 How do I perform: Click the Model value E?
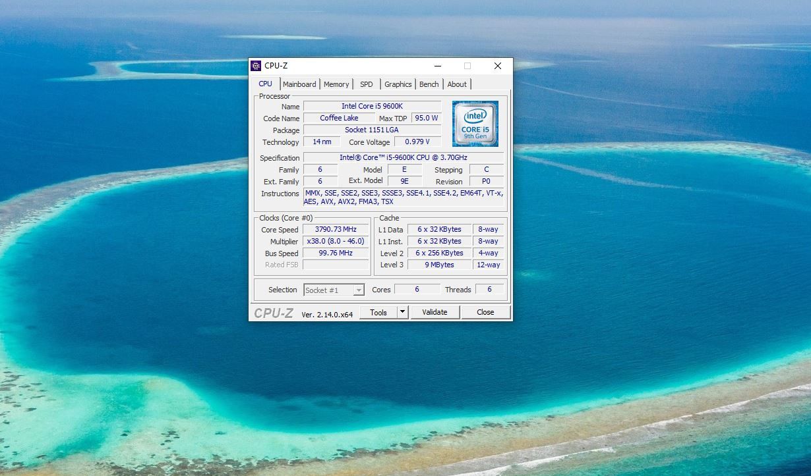pyautogui.click(x=404, y=170)
